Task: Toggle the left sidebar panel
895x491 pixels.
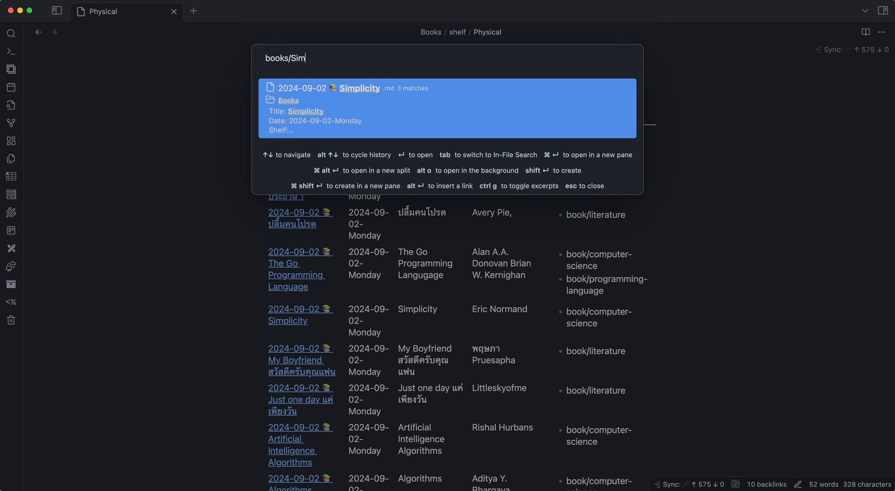Action: point(57,10)
